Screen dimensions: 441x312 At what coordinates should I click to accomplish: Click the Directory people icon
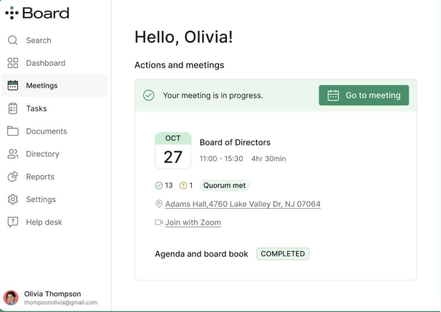(13, 154)
